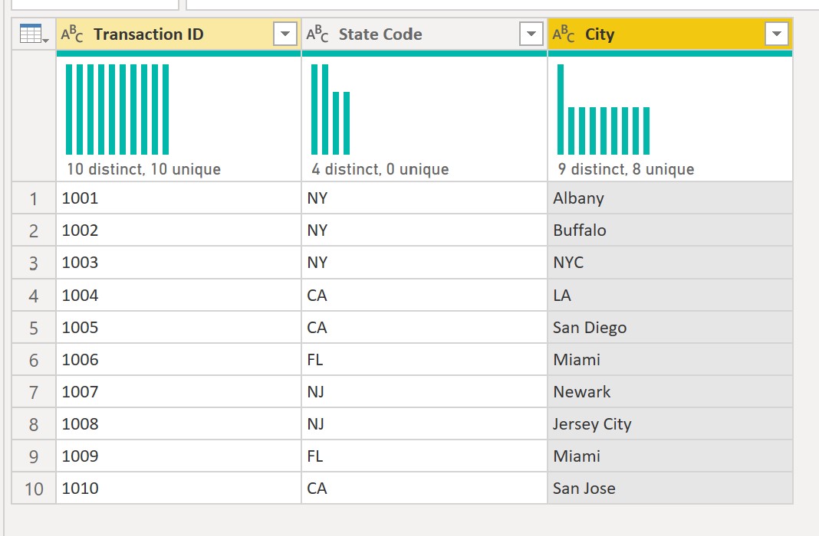The height and width of the screenshot is (536, 819).
Task: Click cell 1003
Action: point(179,263)
